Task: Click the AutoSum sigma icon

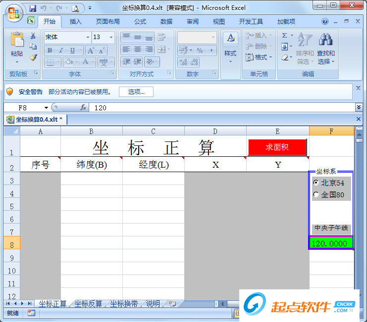Action: pos(285,36)
